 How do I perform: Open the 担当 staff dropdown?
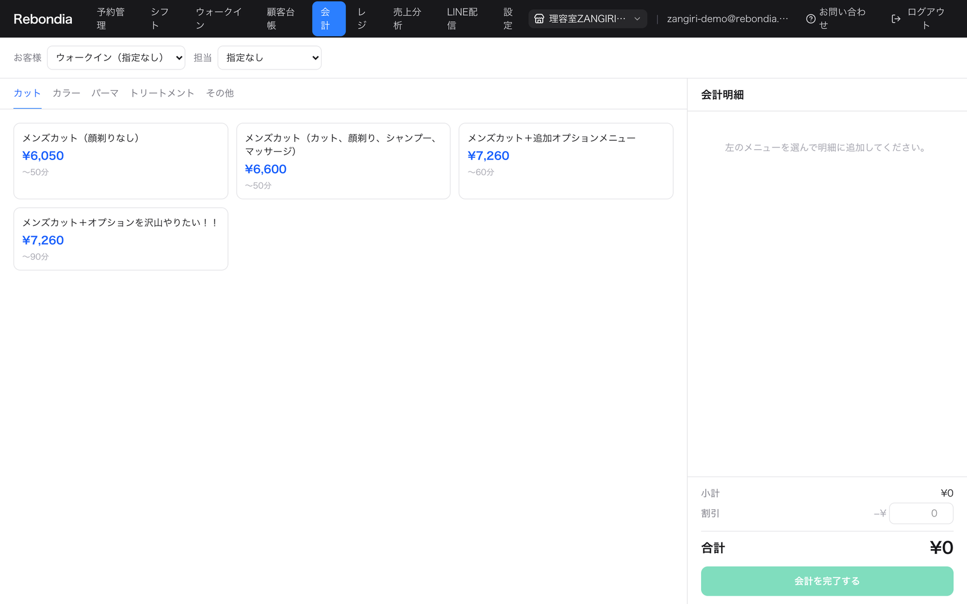(270, 57)
